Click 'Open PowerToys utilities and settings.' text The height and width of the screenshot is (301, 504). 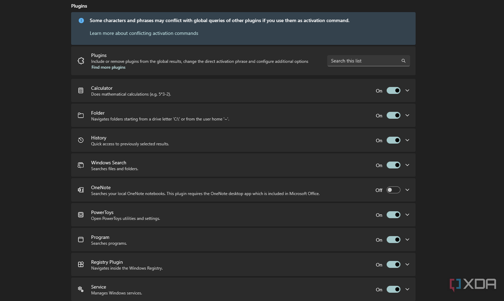pos(126,219)
